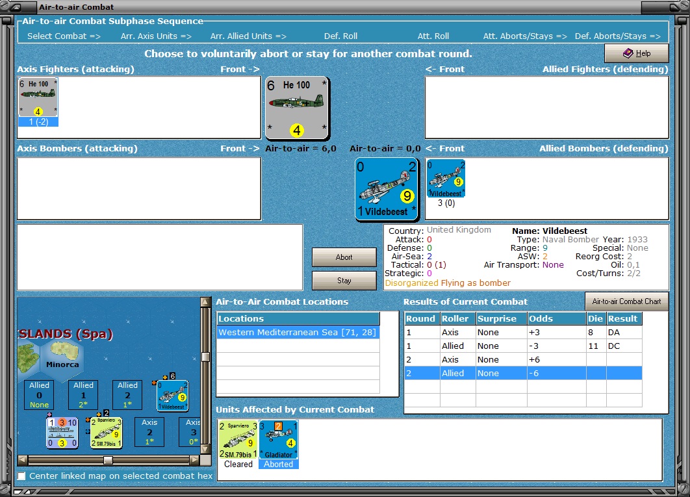Select round 1 Axis result row
Image resolution: width=690 pixels, height=497 pixels.
[523, 333]
